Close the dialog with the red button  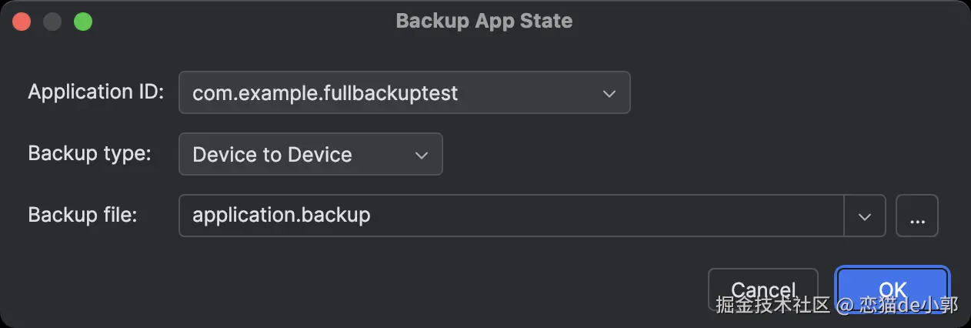[22, 21]
